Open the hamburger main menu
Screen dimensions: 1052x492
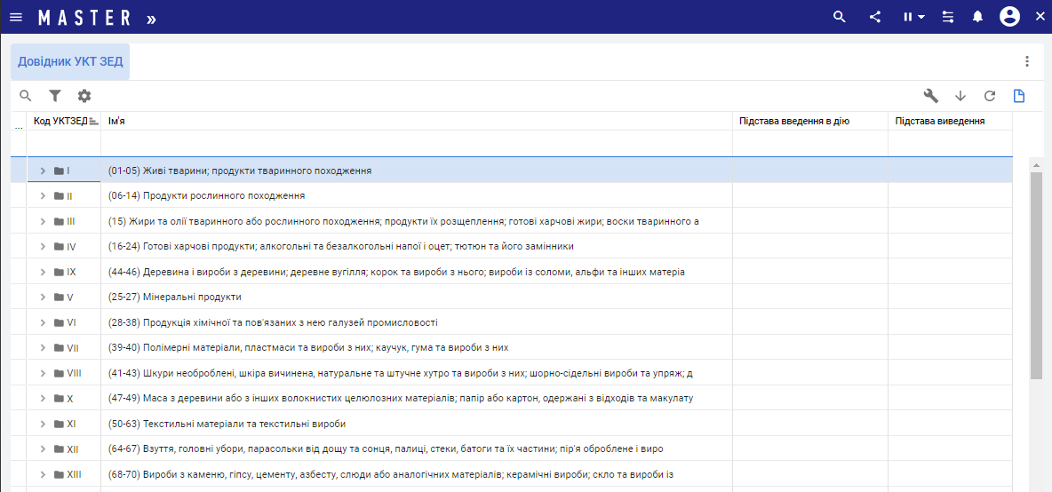16,17
